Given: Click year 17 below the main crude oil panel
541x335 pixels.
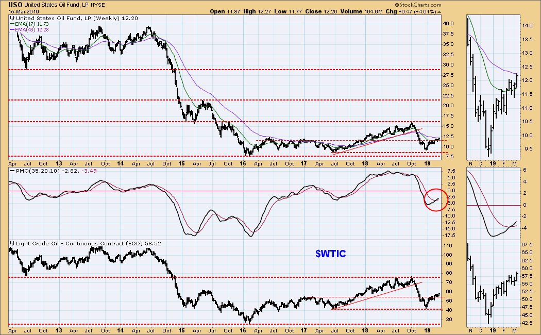Looking at the screenshot, I should click(x=303, y=330).
